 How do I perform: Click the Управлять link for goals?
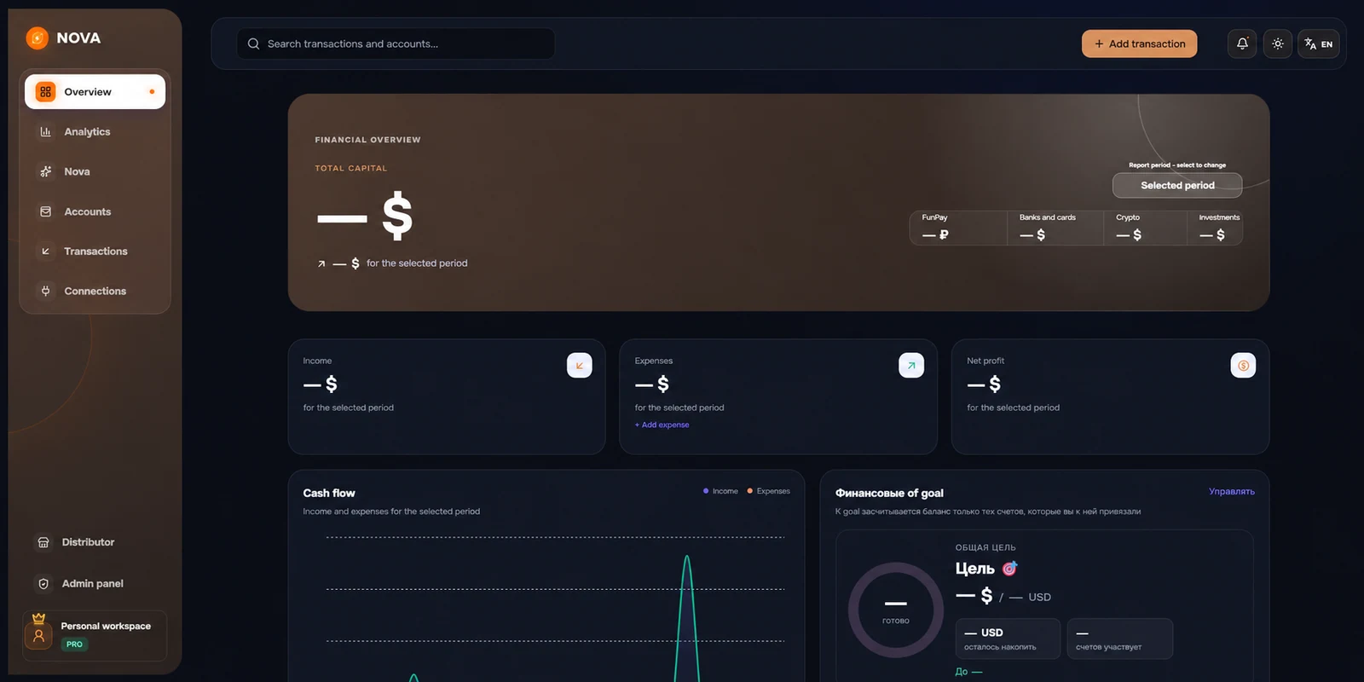1232,492
